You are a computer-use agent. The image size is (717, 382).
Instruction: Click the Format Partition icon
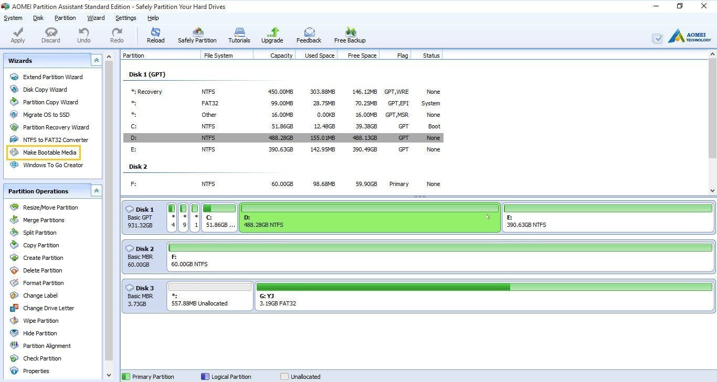[14, 283]
